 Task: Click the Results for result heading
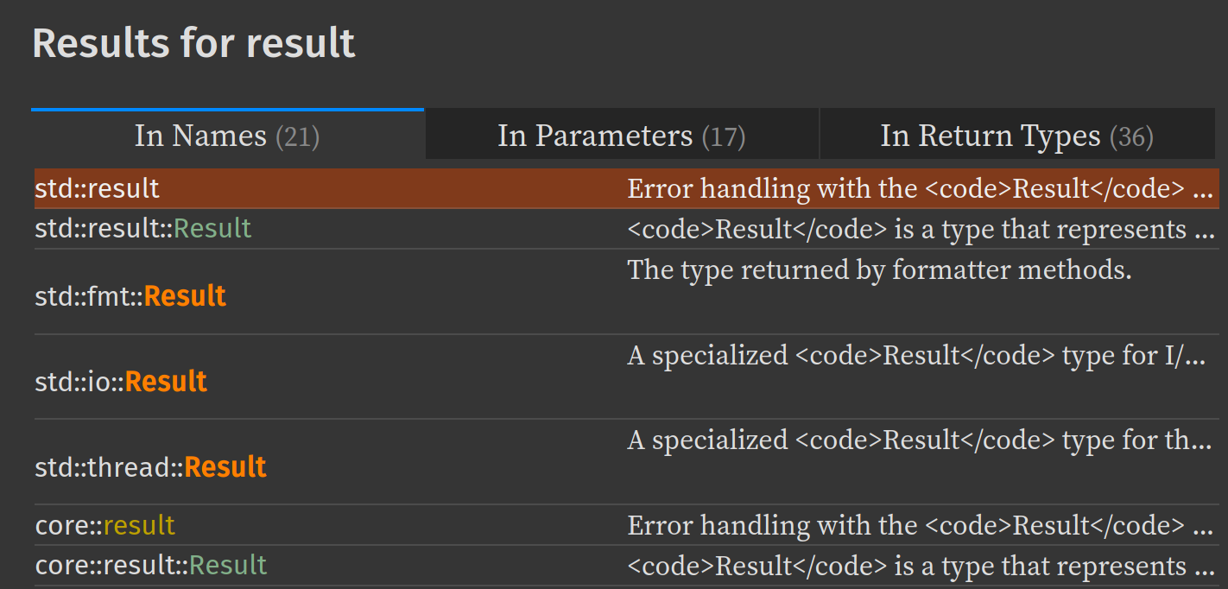tap(193, 42)
